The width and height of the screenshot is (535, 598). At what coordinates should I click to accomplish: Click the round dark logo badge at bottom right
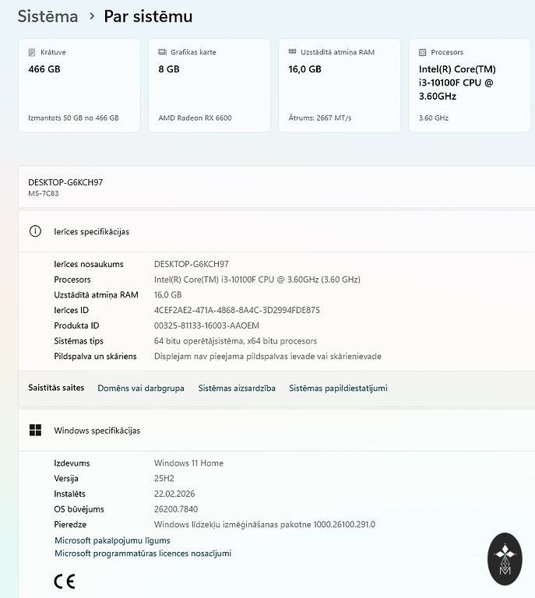tap(504, 558)
